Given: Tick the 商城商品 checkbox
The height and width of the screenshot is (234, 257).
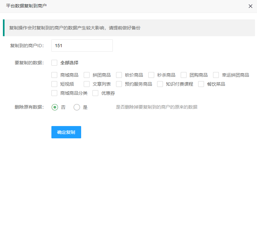Looking at the screenshot, I should 54,75.
